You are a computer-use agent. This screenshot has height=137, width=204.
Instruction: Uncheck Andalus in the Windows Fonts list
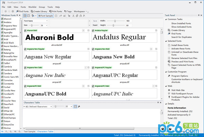click(2, 22)
